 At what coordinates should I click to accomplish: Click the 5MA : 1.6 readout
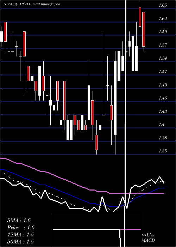[x=19, y=221]
